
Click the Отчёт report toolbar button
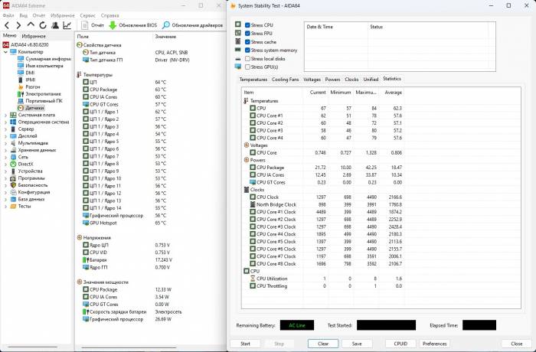coord(93,25)
